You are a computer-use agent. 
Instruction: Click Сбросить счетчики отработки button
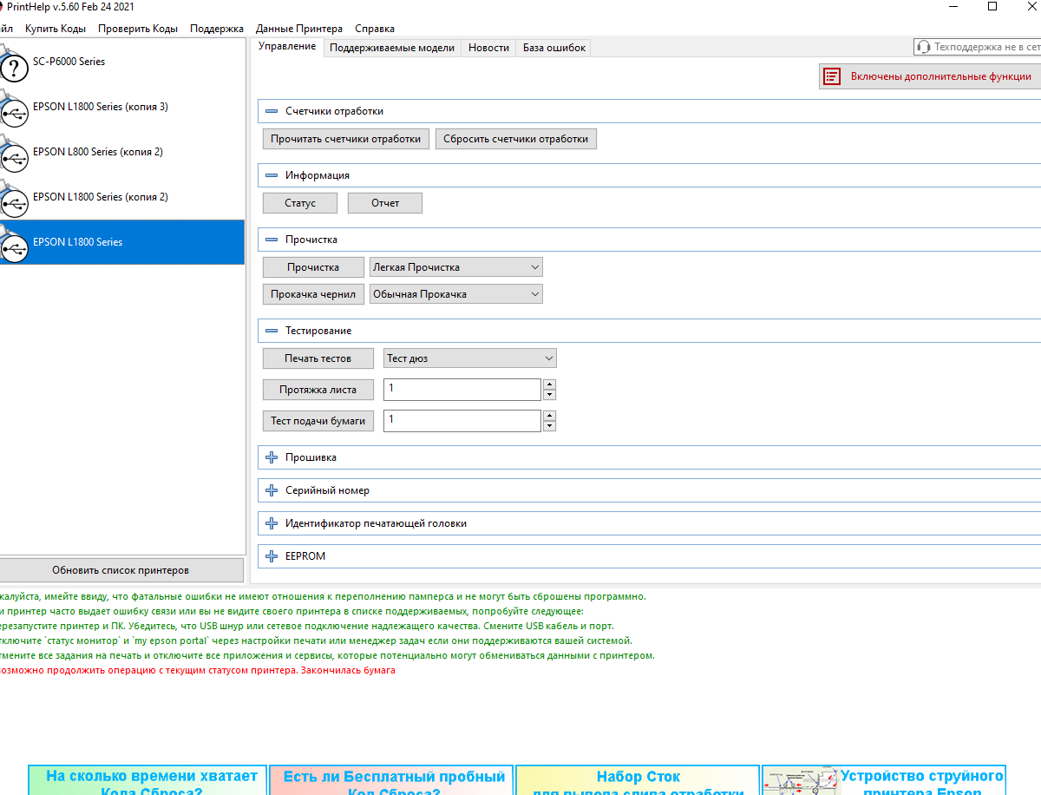pyautogui.click(x=516, y=139)
